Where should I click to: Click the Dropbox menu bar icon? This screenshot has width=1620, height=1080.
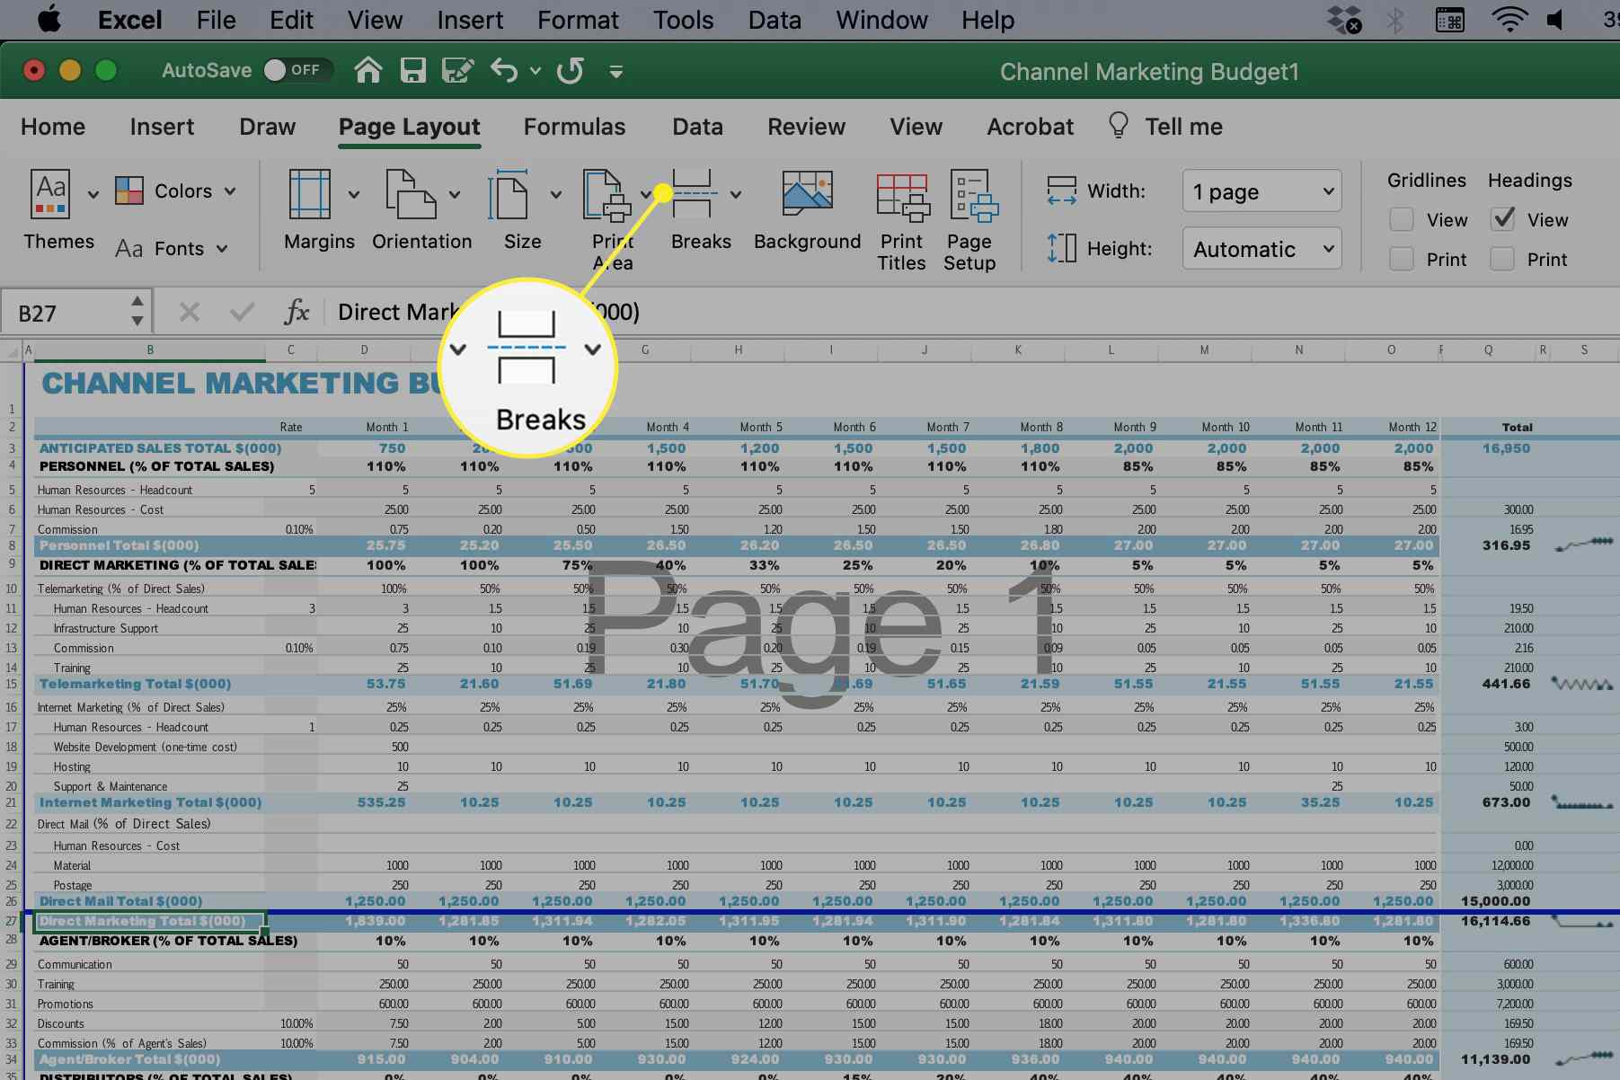[x=1343, y=20]
